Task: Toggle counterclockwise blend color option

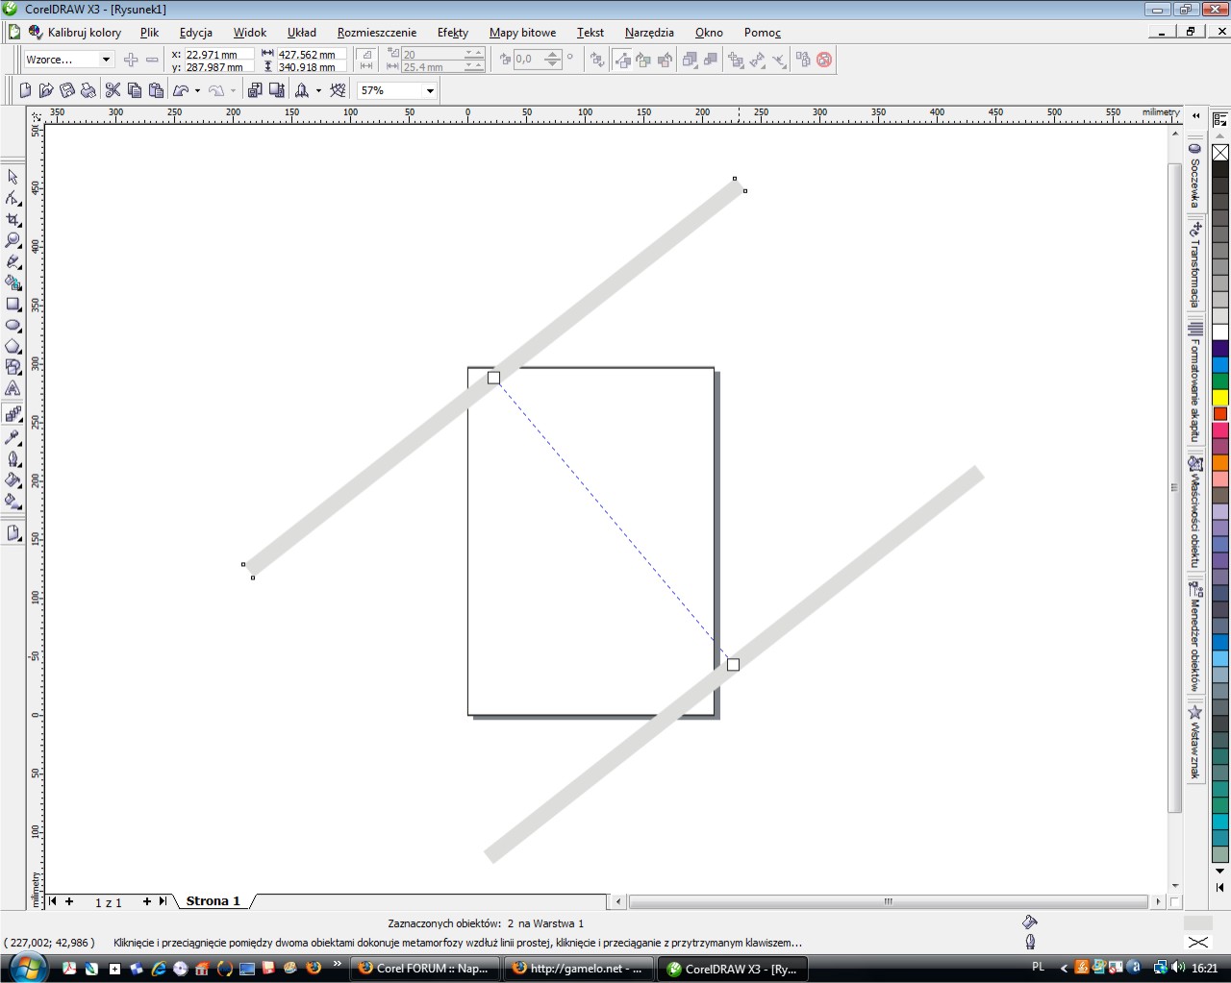Action: (x=665, y=60)
